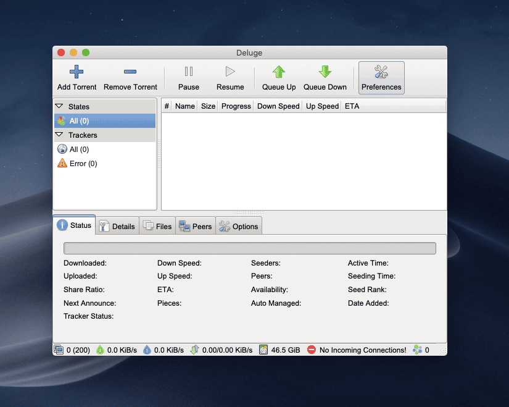Select Error (0) tracker filter
The width and height of the screenshot is (509, 407).
point(83,164)
